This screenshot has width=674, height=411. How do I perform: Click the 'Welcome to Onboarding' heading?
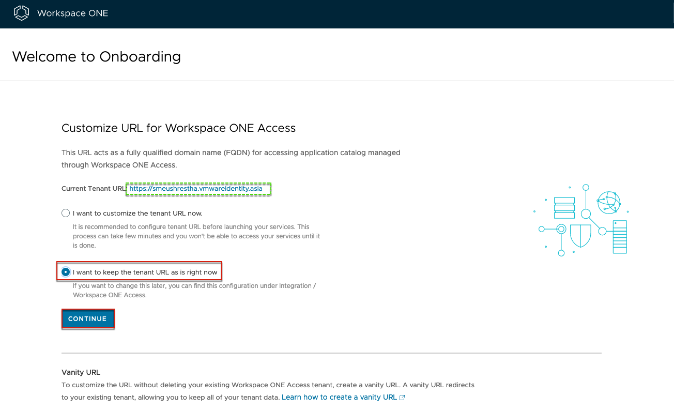(97, 56)
